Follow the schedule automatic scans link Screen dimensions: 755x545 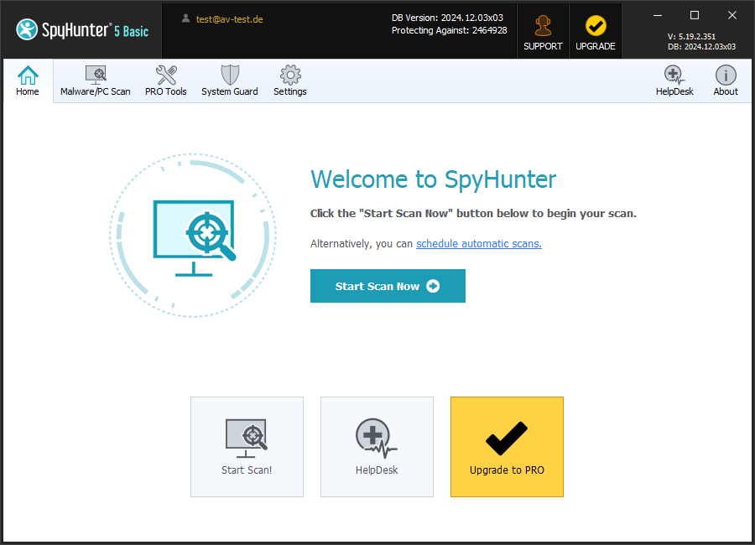479,244
